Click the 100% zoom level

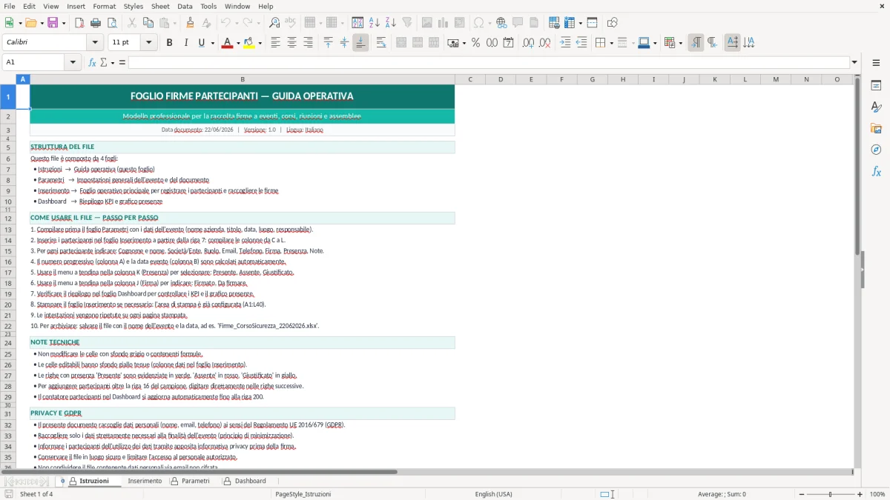pos(877,494)
